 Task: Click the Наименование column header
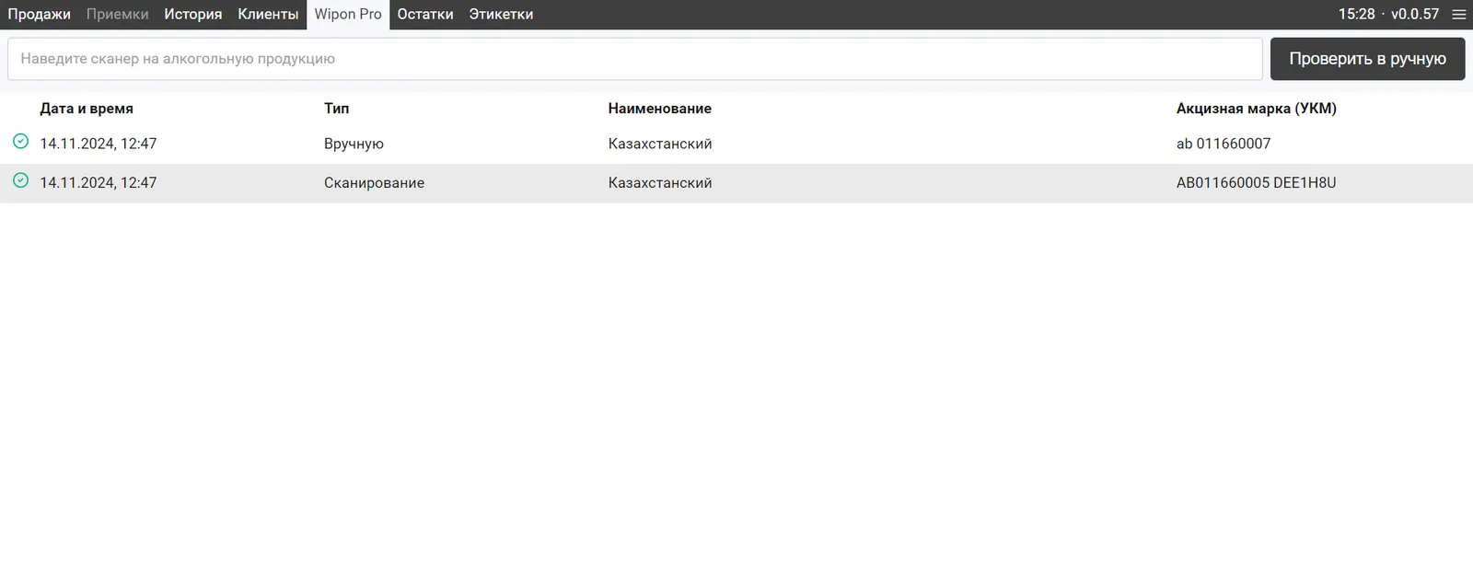point(659,109)
